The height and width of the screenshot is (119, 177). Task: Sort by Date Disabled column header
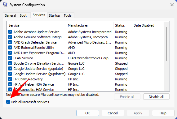point(148,25)
